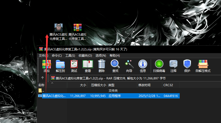
Task: Open the 帮助(H) menu
Action: pos(115,56)
